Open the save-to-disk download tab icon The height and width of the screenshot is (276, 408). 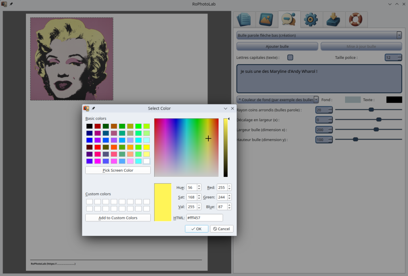[x=333, y=19]
